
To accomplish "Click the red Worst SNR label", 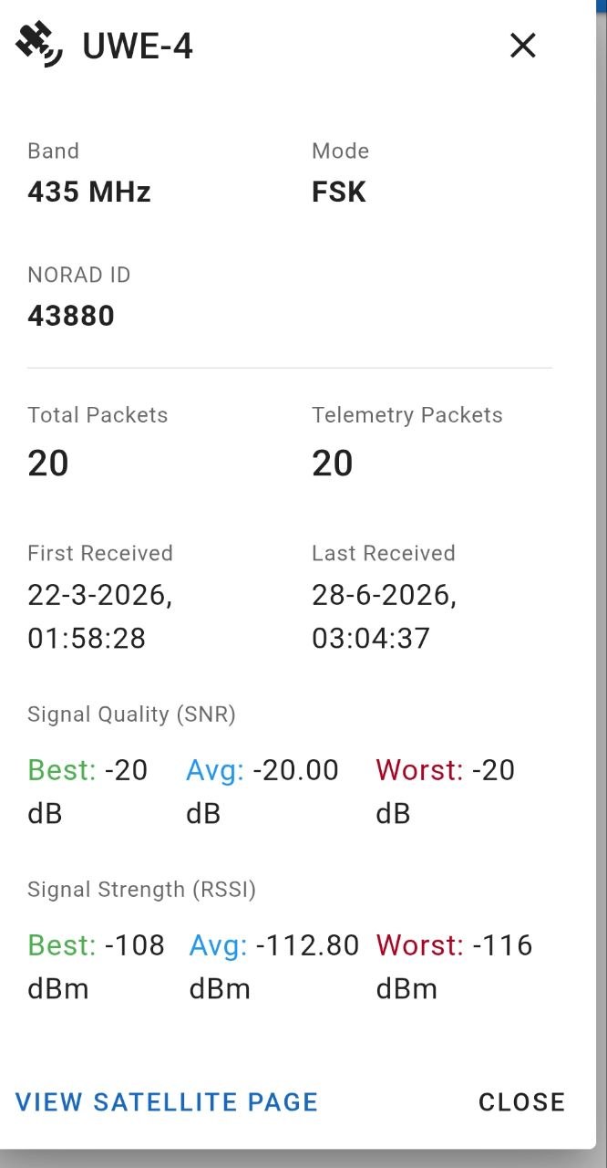I will (x=419, y=770).
